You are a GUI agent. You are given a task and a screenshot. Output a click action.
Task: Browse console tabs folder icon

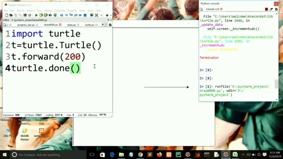[201, 9]
